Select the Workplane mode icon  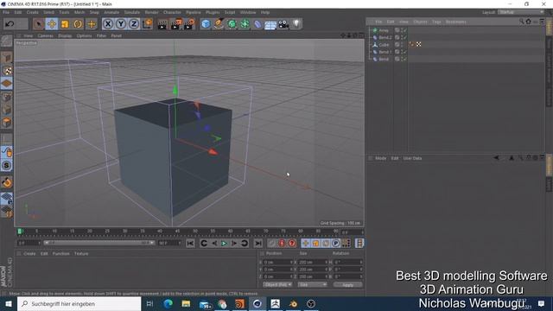point(7,84)
